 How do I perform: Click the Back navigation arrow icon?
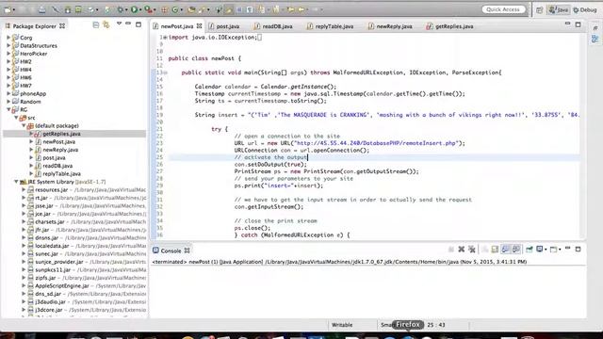tap(301, 9)
